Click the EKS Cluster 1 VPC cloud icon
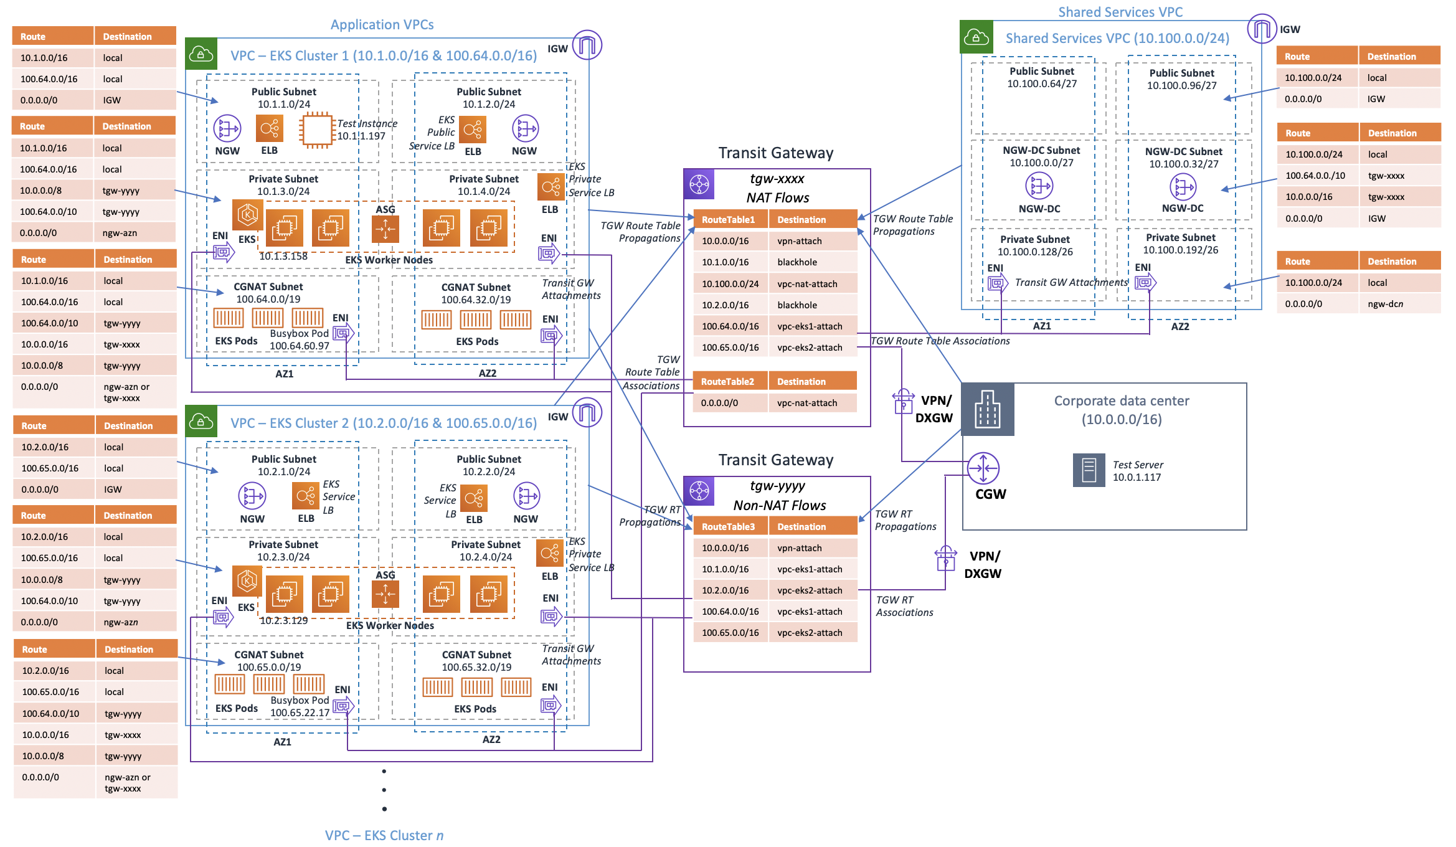 (201, 54)
